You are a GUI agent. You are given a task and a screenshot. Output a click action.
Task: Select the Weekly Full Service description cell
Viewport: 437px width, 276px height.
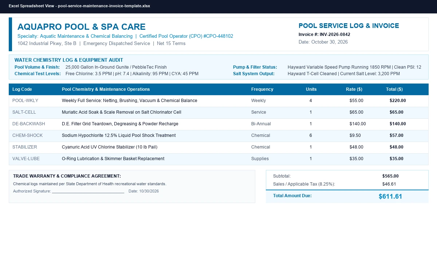(x=130, y=101)
